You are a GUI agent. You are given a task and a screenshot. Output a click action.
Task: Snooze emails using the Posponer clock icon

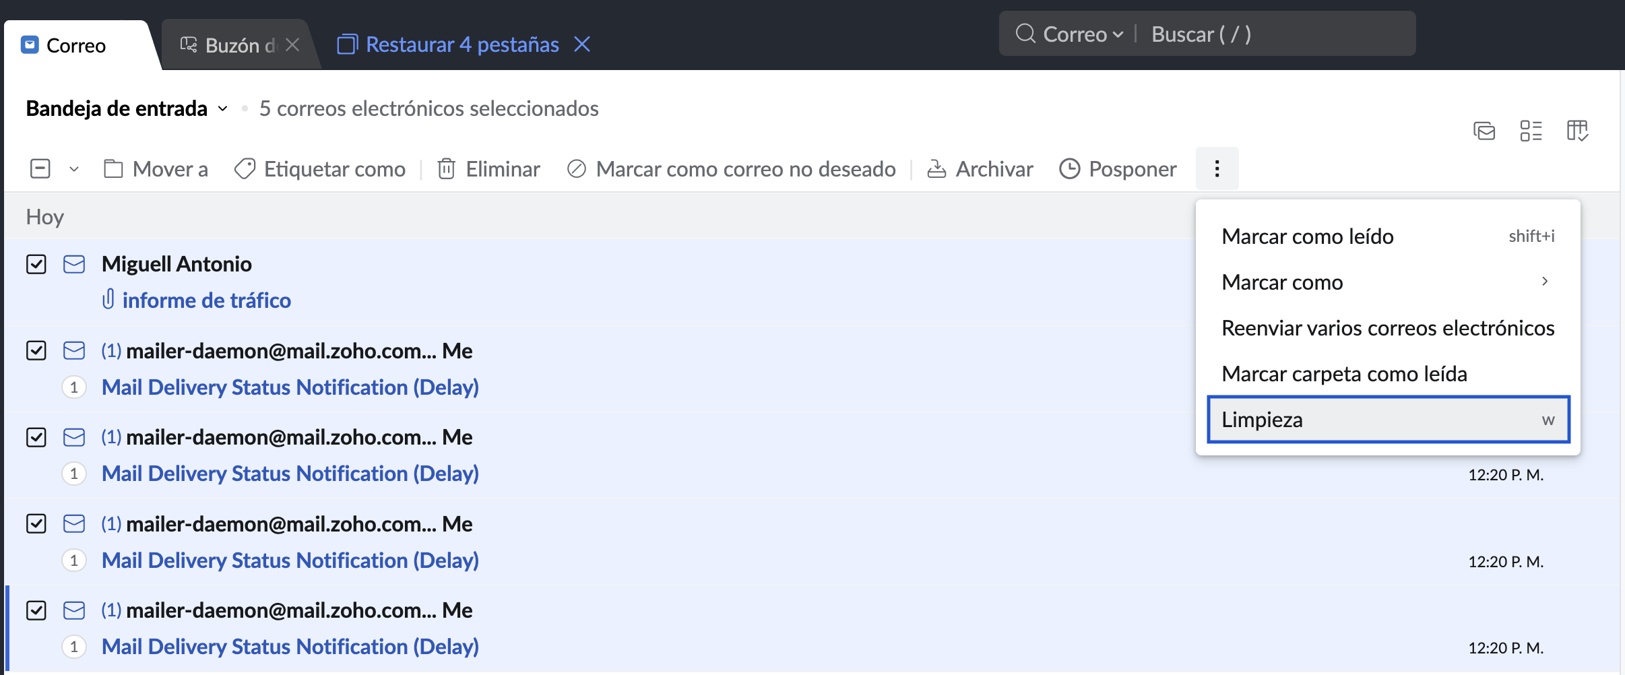(x=1070, y=169)
